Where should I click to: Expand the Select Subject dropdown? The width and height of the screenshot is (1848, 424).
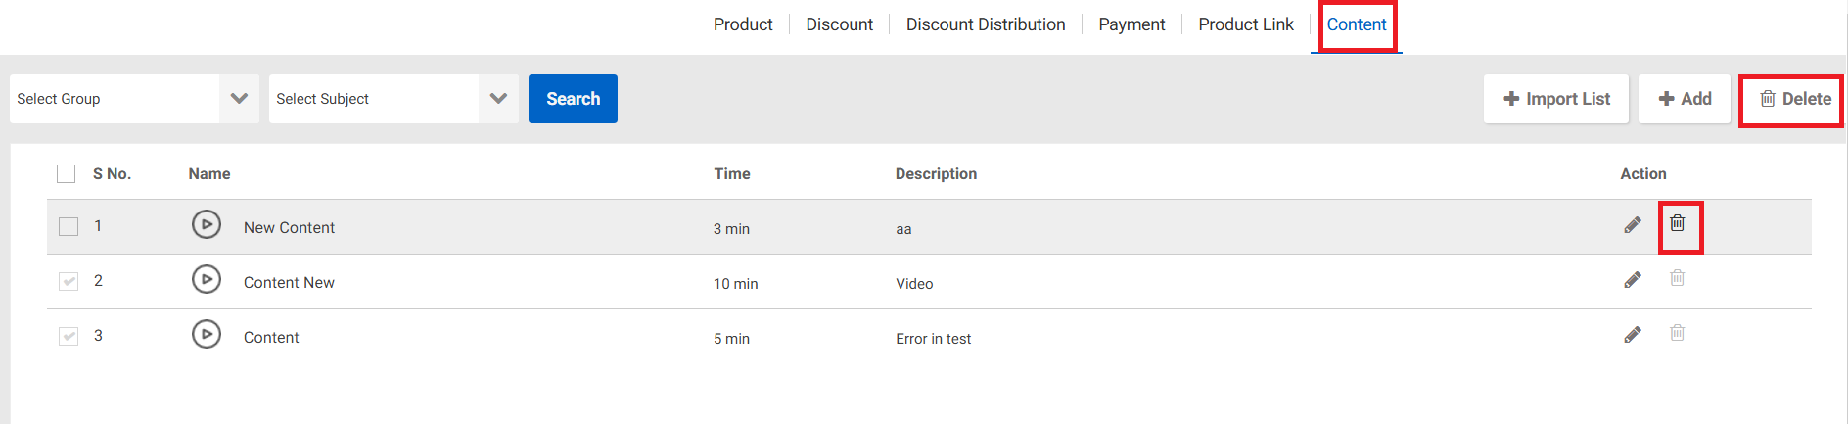click(393, 99)
